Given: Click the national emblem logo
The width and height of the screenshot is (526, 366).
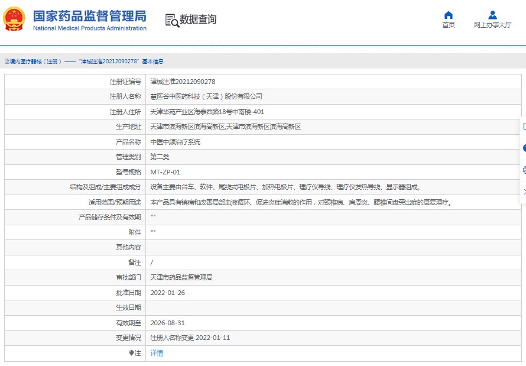Looking at the screenshot, I should [14, 19].
